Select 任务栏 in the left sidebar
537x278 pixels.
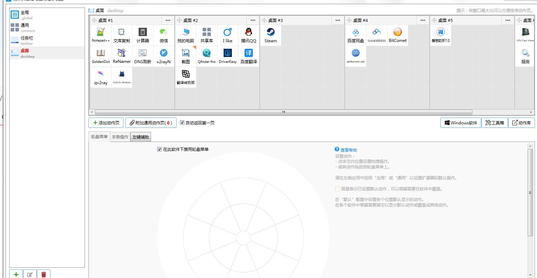click(24, 40)
